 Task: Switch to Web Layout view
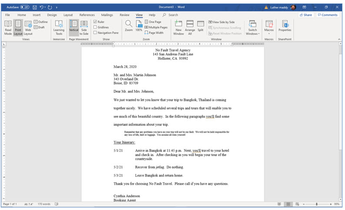point(28,28)
